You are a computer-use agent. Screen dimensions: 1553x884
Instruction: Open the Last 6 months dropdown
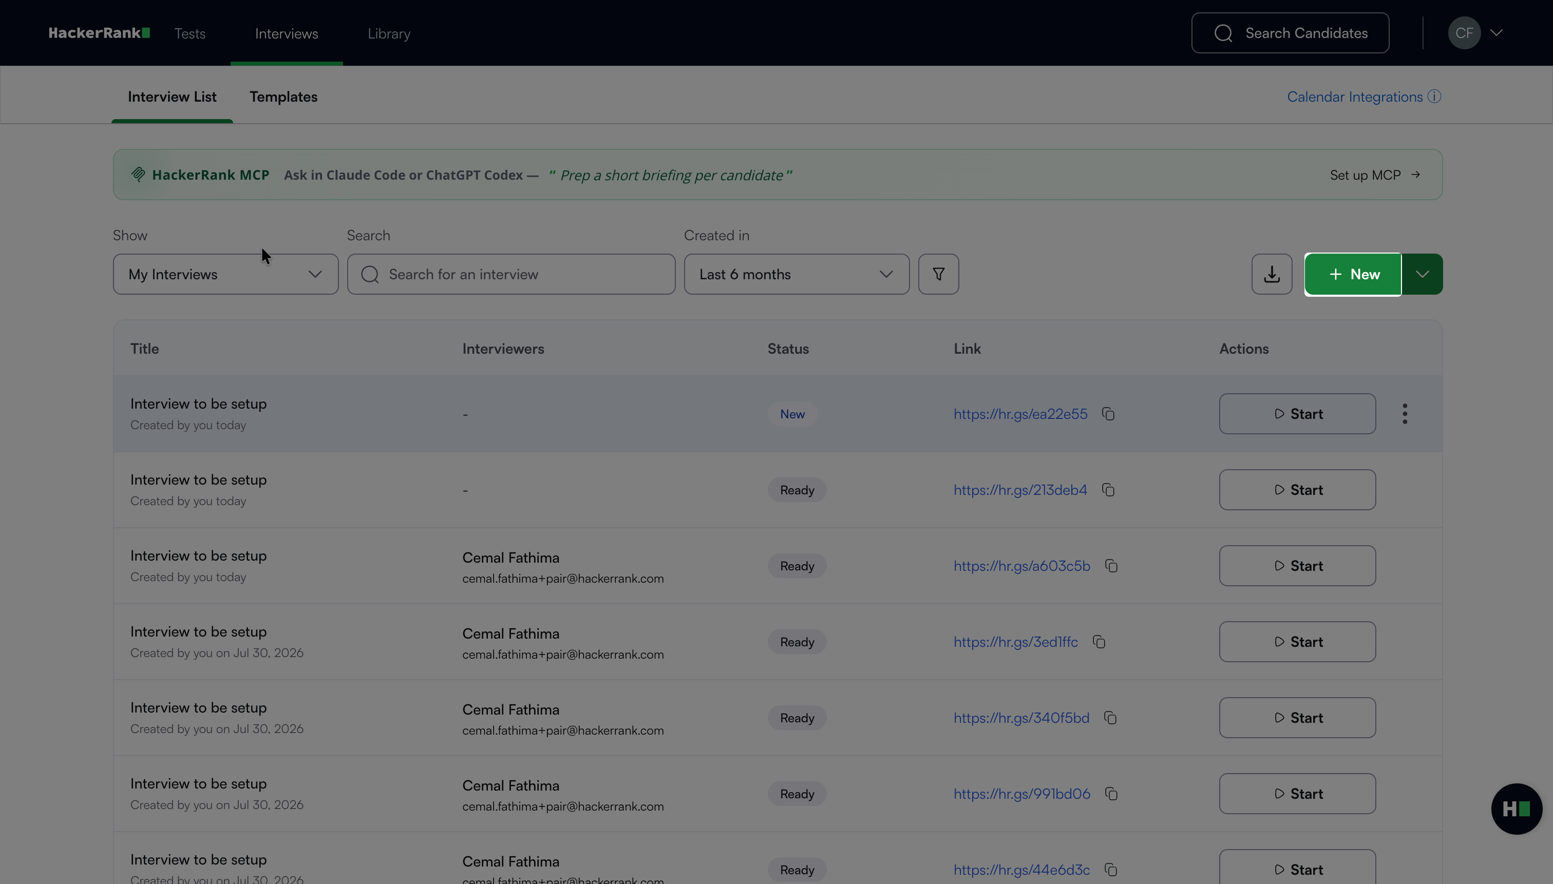[797, 274]
